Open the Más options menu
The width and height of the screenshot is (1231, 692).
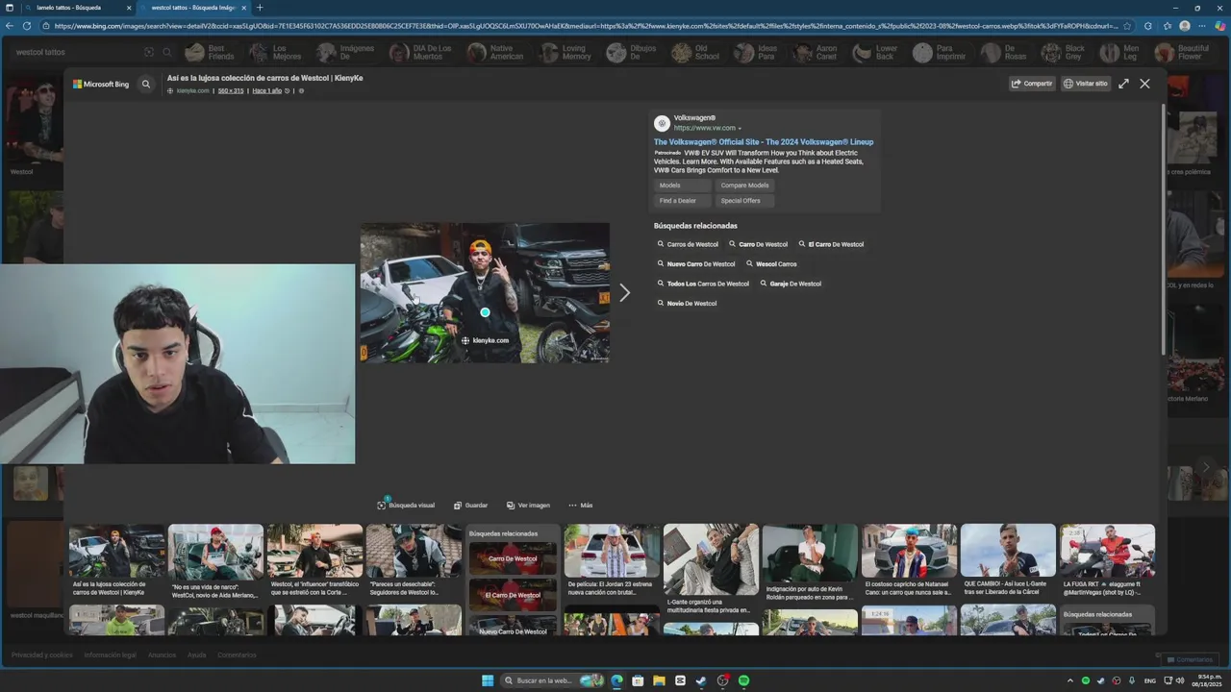(x=580, y=506)
